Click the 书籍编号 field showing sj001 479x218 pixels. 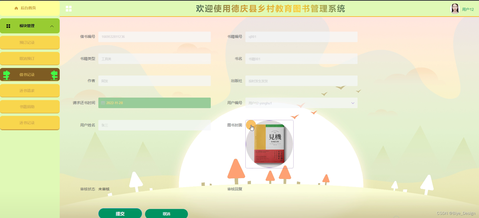pos(301,37)
